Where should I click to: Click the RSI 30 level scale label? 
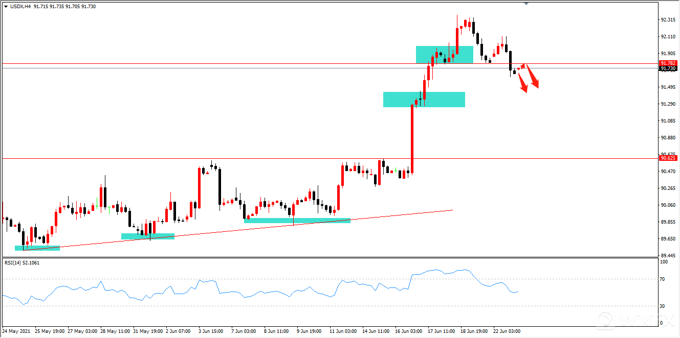[x=663, y=306]
